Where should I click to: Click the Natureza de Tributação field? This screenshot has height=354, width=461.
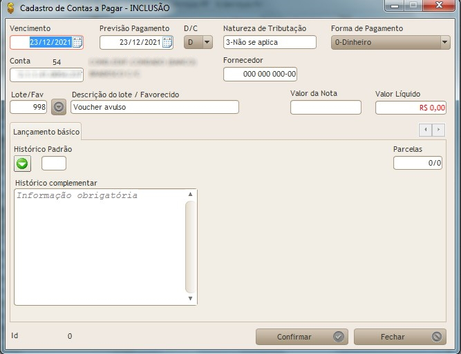270,42
